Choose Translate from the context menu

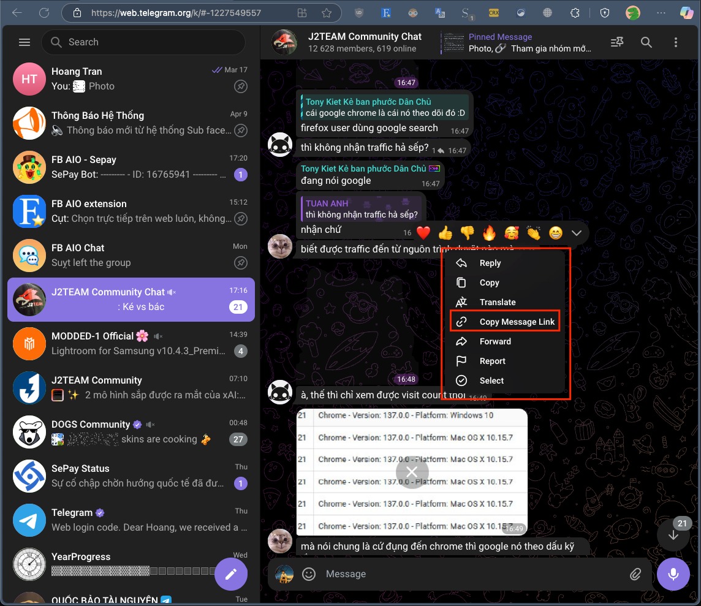(505, 302)
